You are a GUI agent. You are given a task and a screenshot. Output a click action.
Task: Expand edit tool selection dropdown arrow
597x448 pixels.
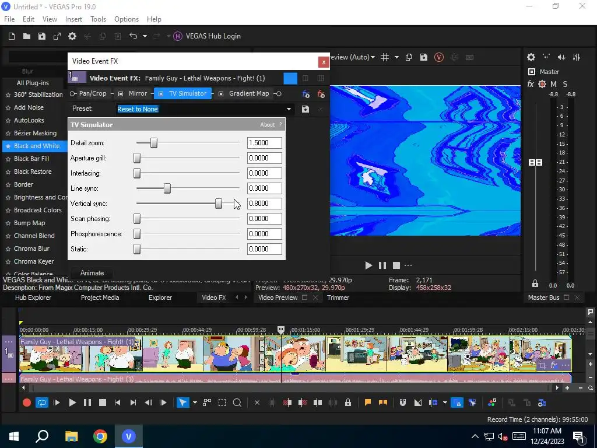tap(195, 402)
